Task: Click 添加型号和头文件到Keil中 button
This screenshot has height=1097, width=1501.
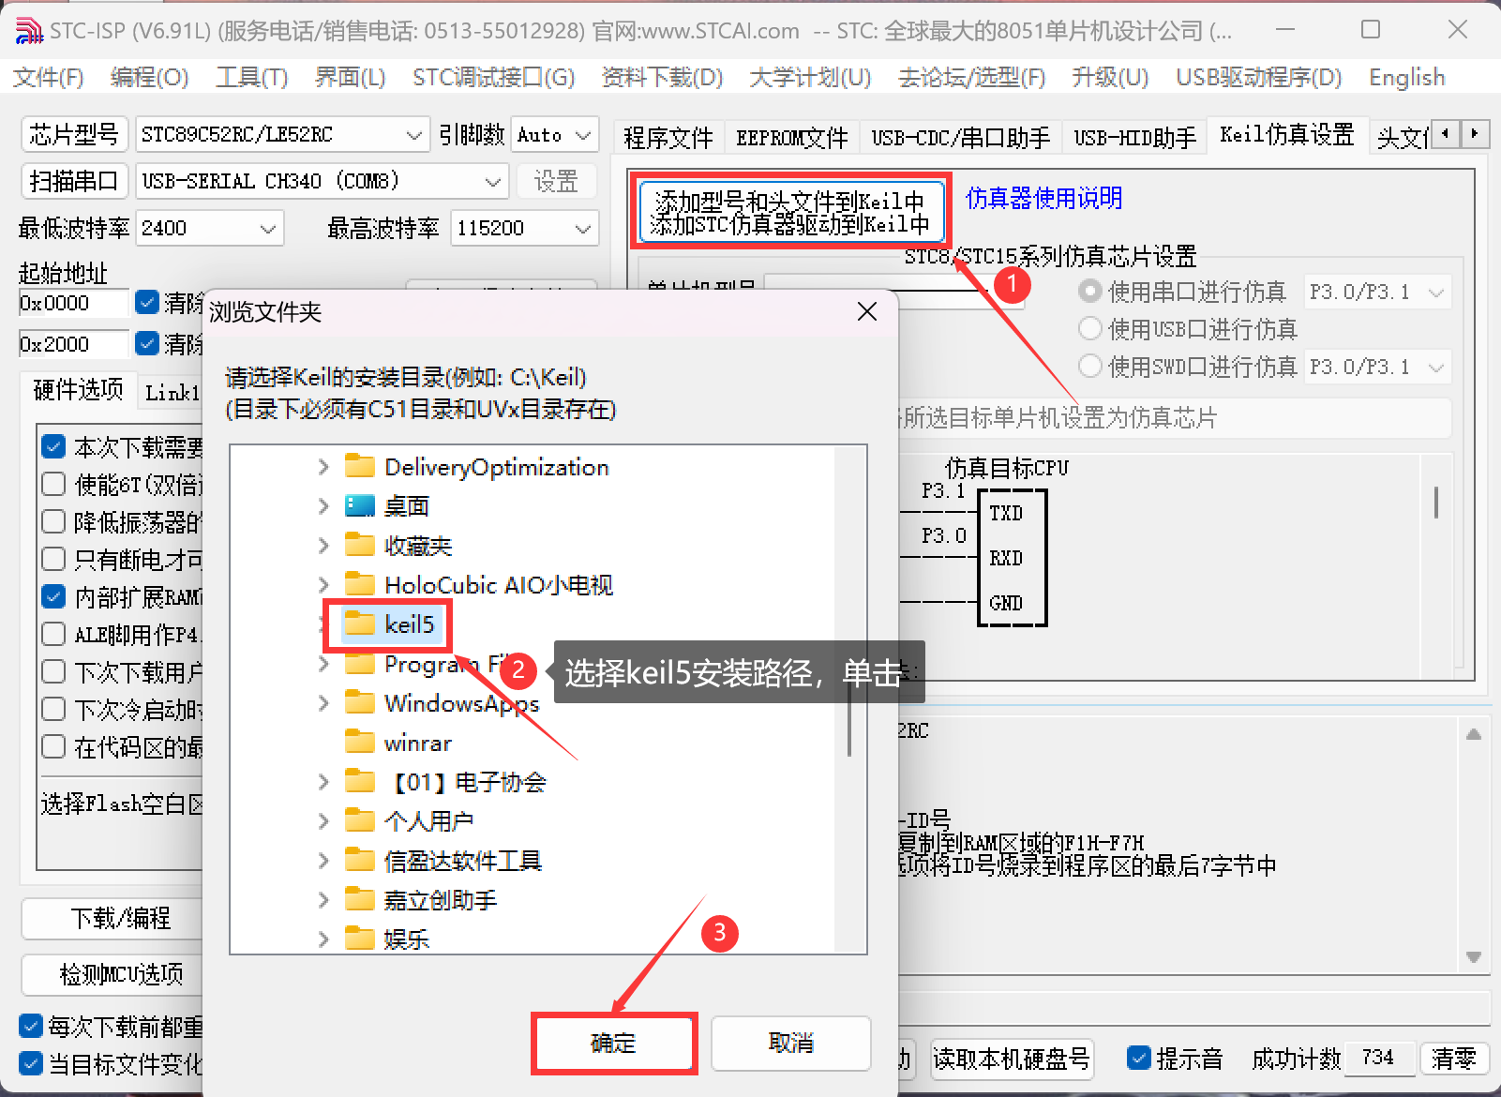Action: [x=790, y=212]
